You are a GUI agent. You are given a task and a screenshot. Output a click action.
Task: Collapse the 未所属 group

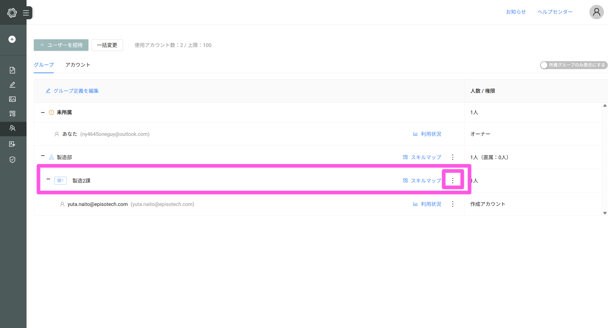(43, 112)
